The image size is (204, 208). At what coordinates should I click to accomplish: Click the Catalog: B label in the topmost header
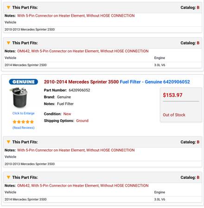point(190,7)
